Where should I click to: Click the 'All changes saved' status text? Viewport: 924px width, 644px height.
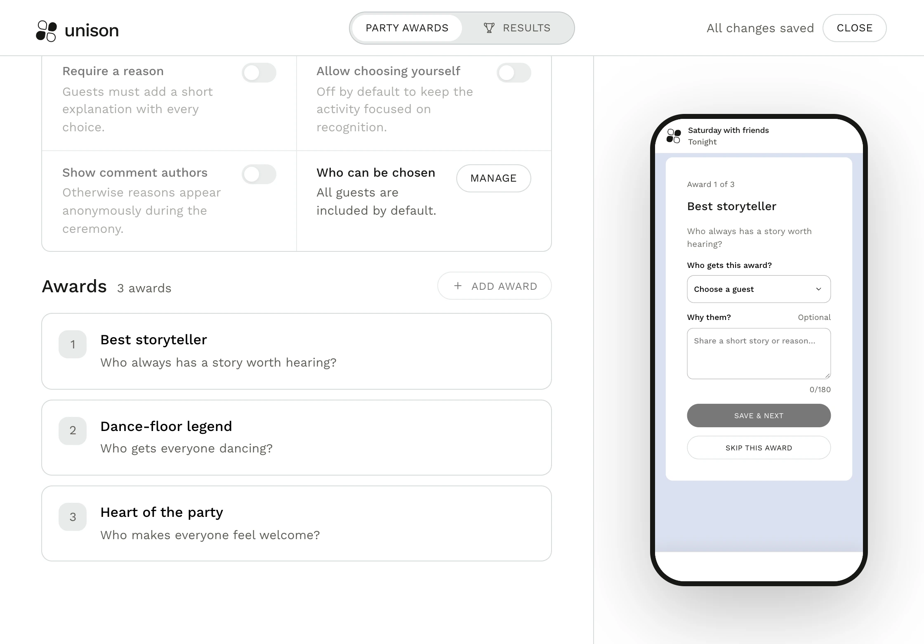760,28
